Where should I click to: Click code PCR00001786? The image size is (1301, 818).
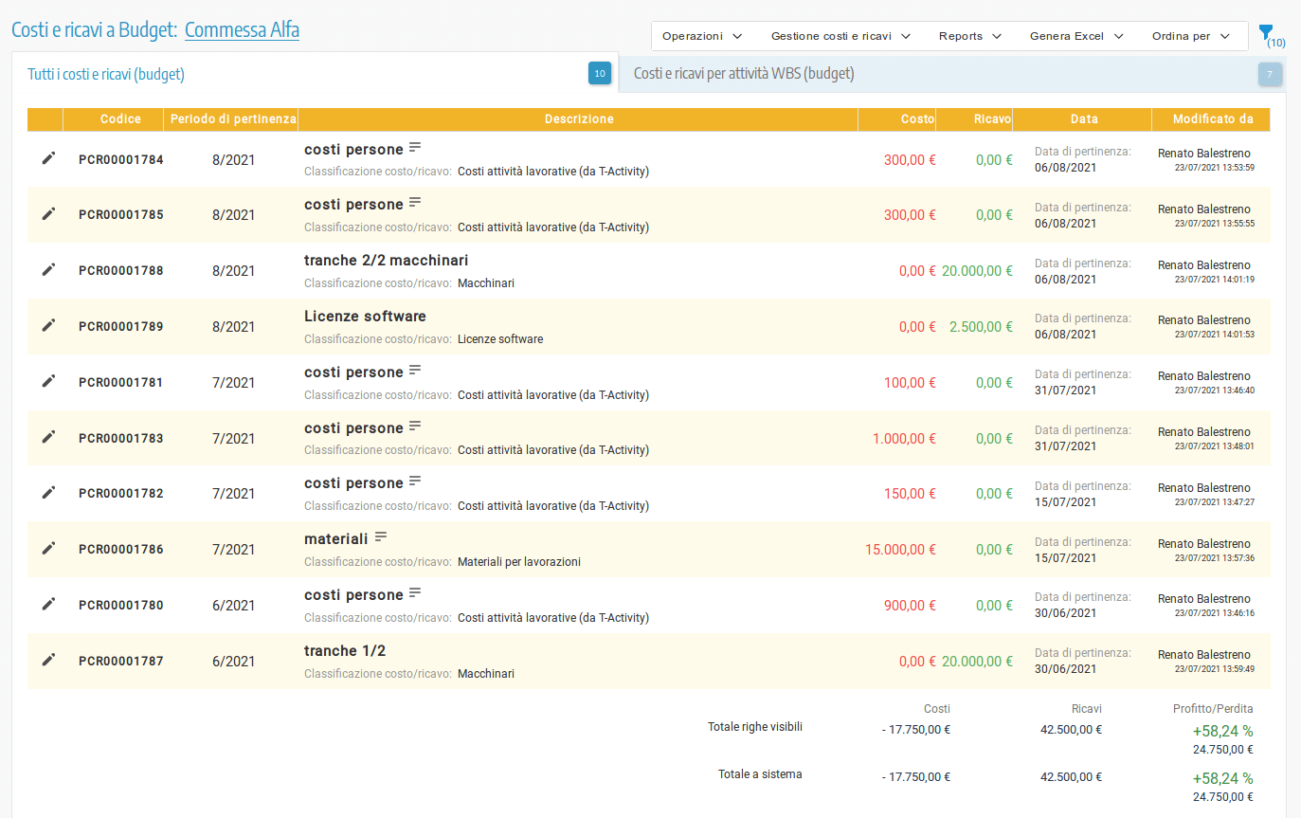click(x=121, y=549)
